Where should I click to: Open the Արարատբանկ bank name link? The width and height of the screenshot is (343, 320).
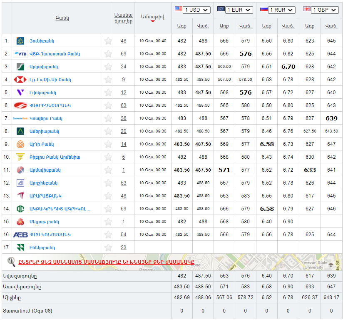click(45, 196)
